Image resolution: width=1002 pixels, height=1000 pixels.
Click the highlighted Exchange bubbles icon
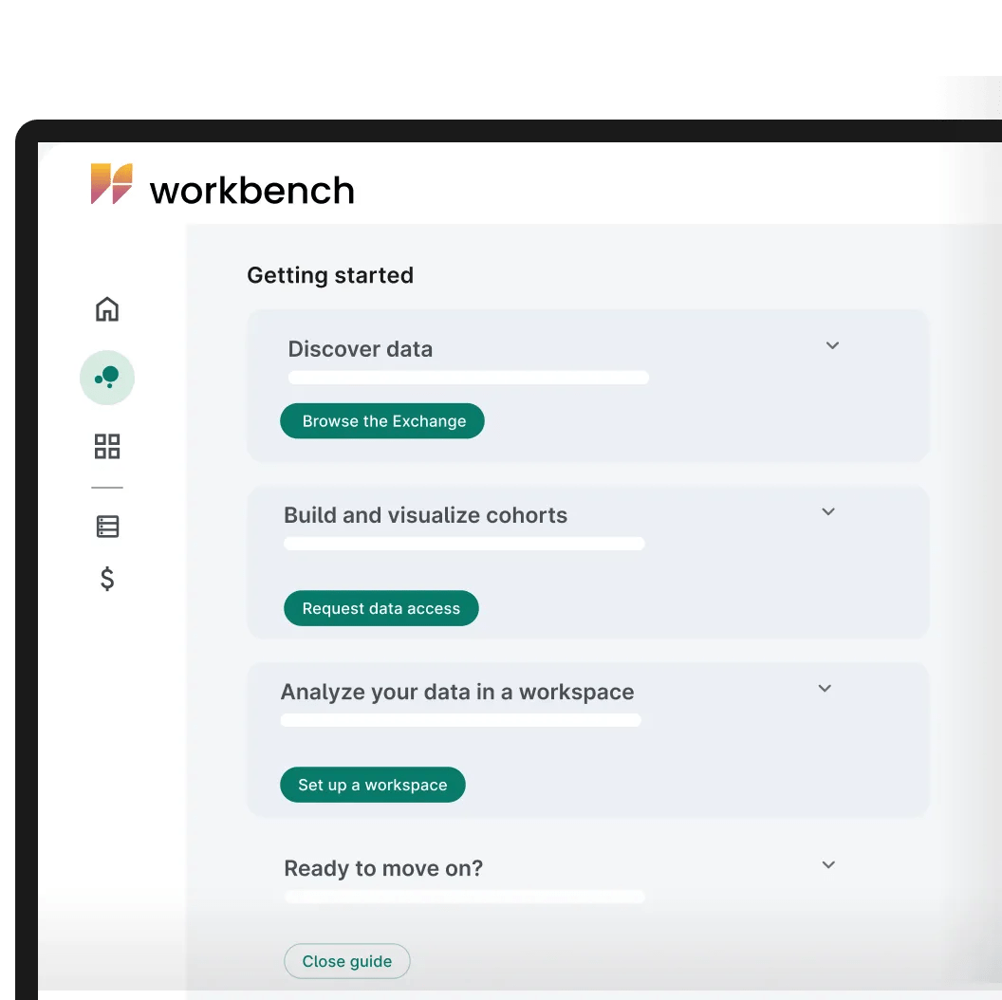click(x=107, y=378)
